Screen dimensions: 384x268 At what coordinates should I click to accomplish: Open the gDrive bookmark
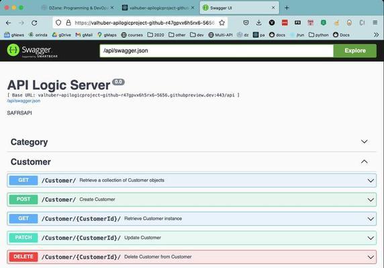pyautogui.click(x=62, y=35)
